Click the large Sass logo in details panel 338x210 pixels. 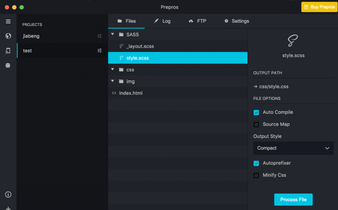293,40
